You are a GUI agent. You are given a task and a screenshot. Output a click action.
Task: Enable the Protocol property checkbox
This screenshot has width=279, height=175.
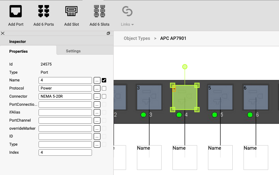click(x=104, y=89)
